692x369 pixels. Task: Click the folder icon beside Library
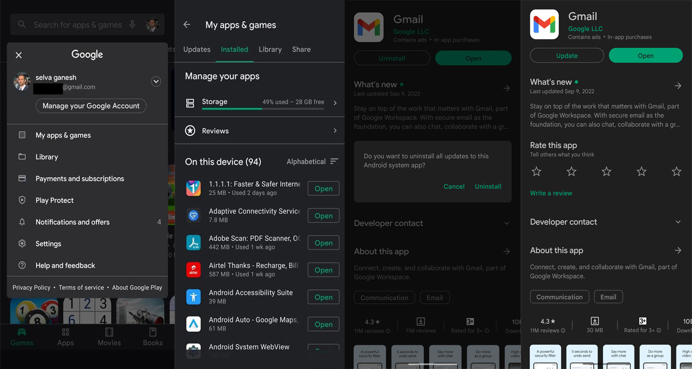click(22, 156)
